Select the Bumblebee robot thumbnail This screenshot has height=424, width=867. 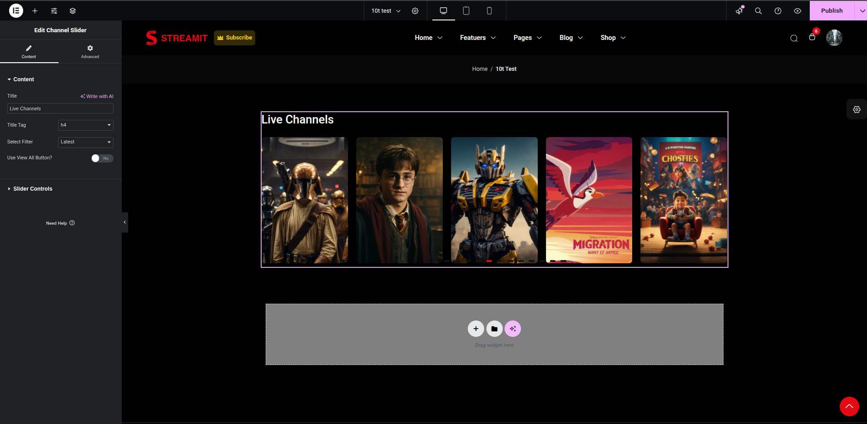[494, 200]
